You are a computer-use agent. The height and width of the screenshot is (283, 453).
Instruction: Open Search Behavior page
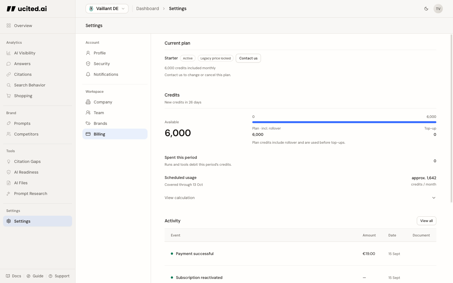tap(37, 85)
